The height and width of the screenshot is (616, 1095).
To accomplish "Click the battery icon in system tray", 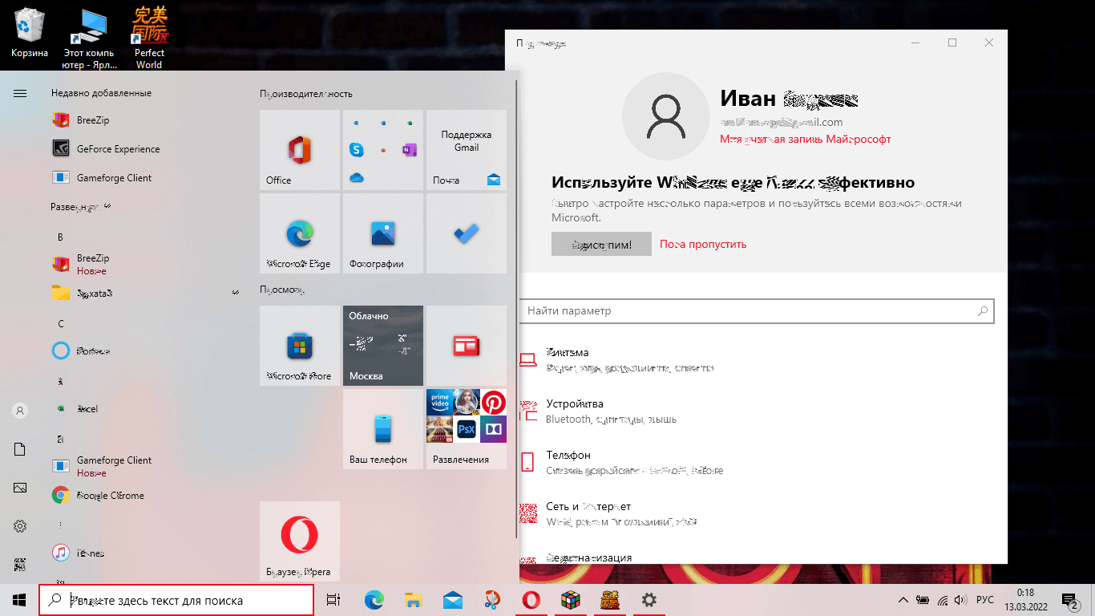I will (923, 600).
